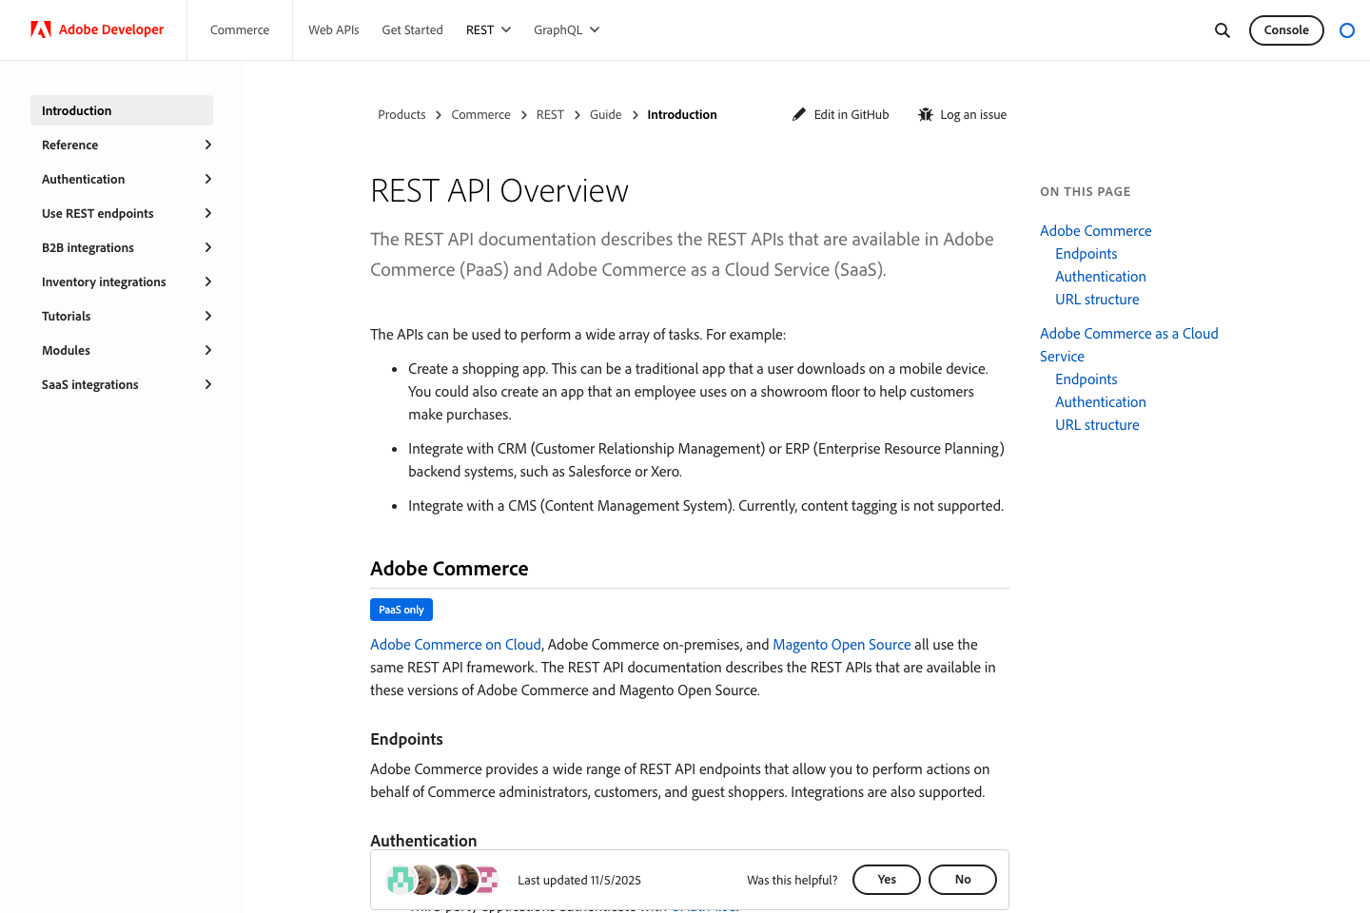Click the Adobe Developer logo
Viewport: 1370px width, 913px height.
96,29
